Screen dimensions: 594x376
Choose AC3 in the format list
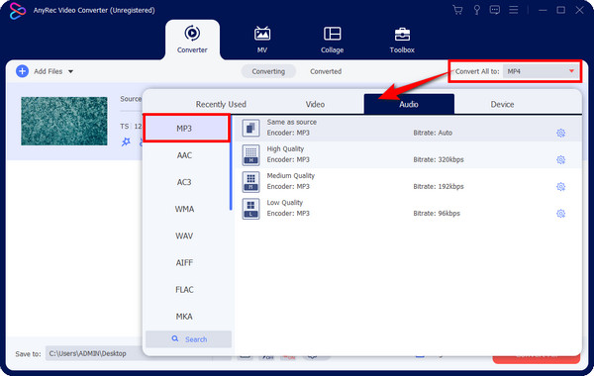184,182
